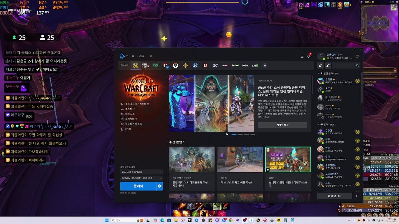This screenshot has width=399, height=224.
Task: Open the 게임 tab
Action: [x=142, y=56]
